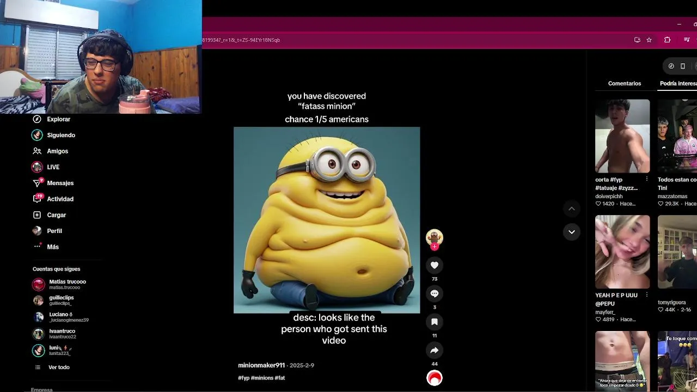Open the get-app phone icon in header
697x392 pixels.
(683, 66)
